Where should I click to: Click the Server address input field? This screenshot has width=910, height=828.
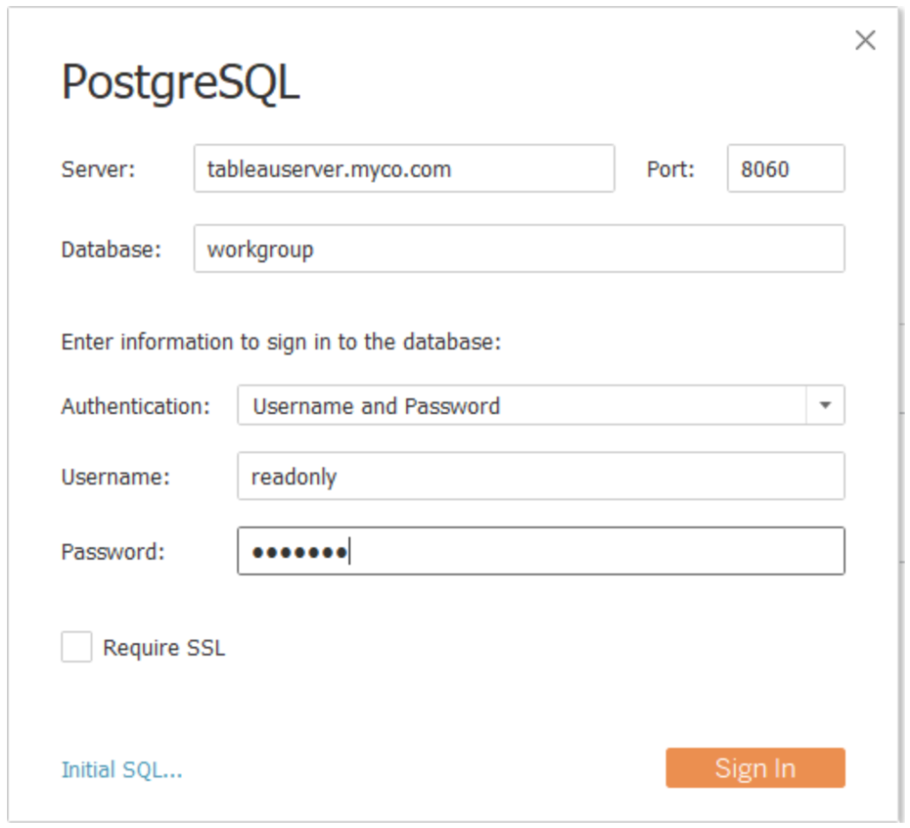[403, 169]
